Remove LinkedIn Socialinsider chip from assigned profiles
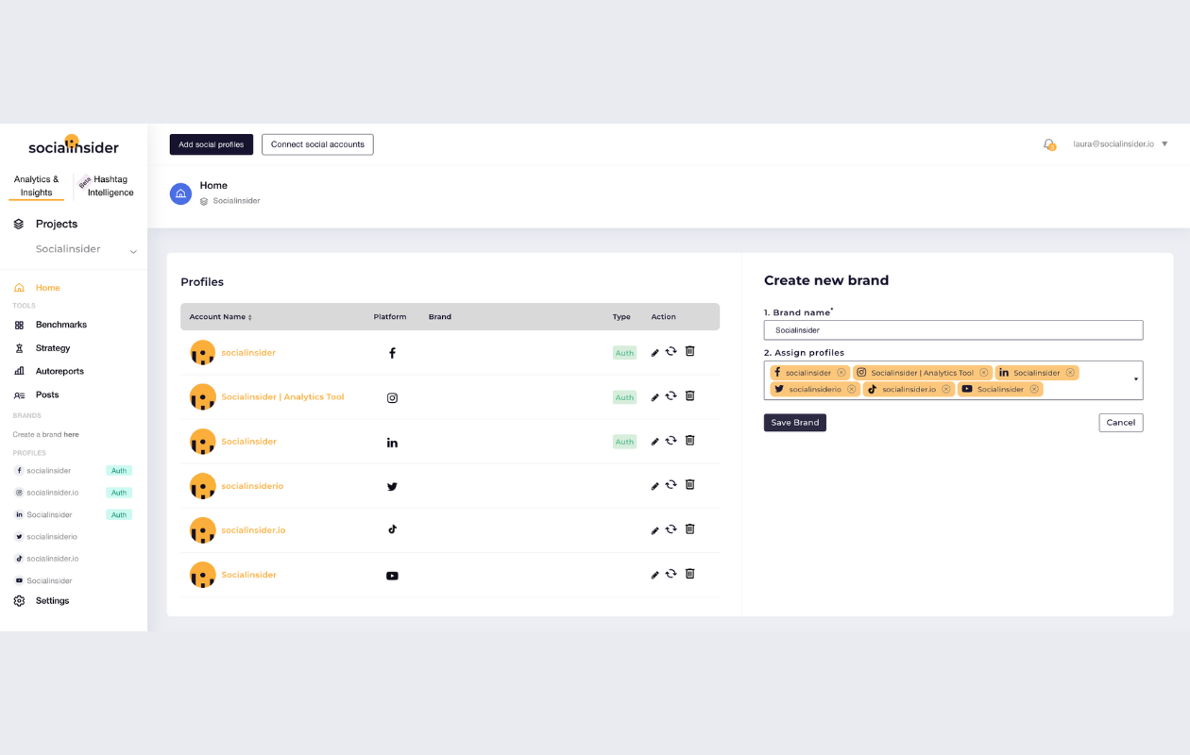 (x=1070, y=373)
